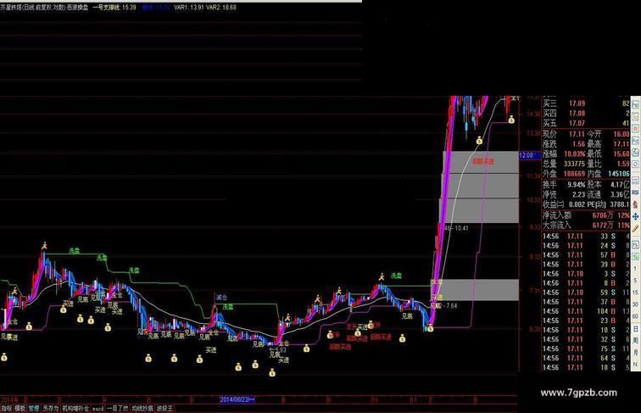Click the 涨幅 10.03% value
The width and height of the screenshot is (641, 413).
(574, 153)
